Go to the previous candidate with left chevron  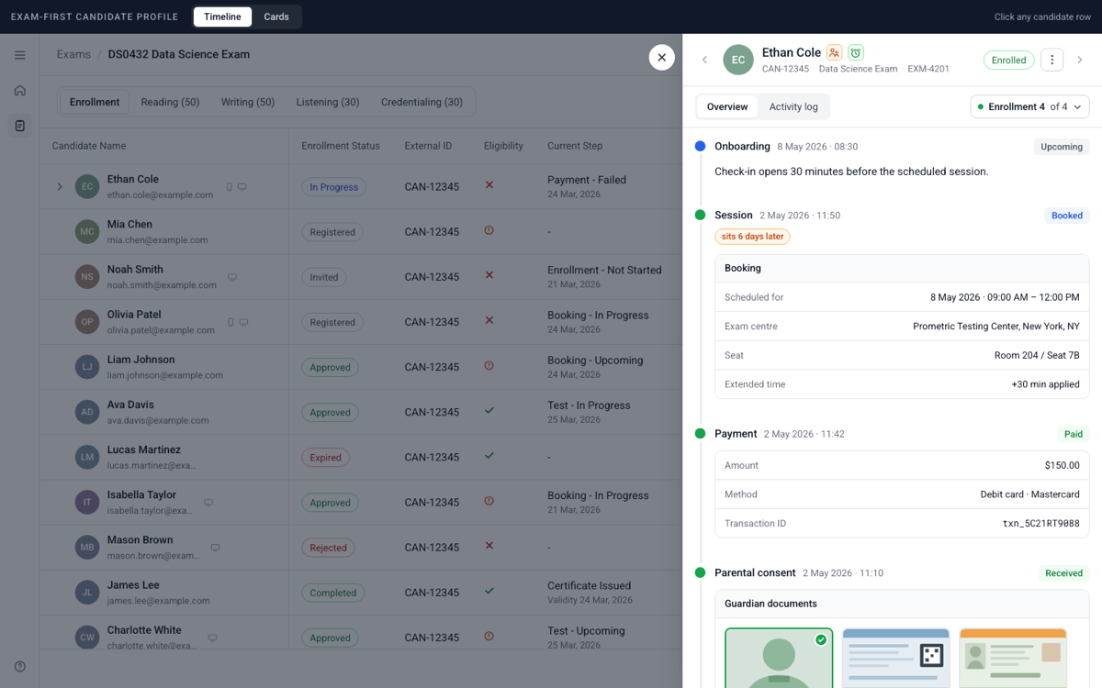[x=705, y=60]
